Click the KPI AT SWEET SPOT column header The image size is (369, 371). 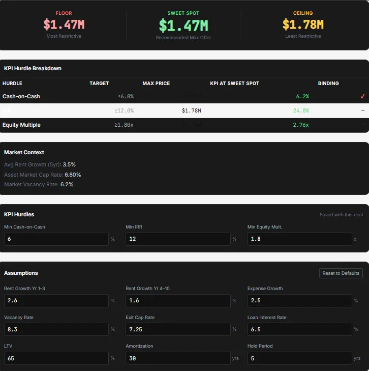click(x=235, y=83)
